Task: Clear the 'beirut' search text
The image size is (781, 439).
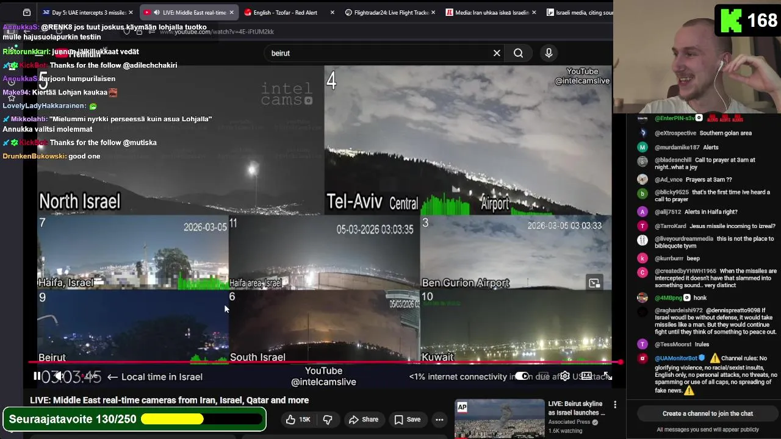Action: 497,53
